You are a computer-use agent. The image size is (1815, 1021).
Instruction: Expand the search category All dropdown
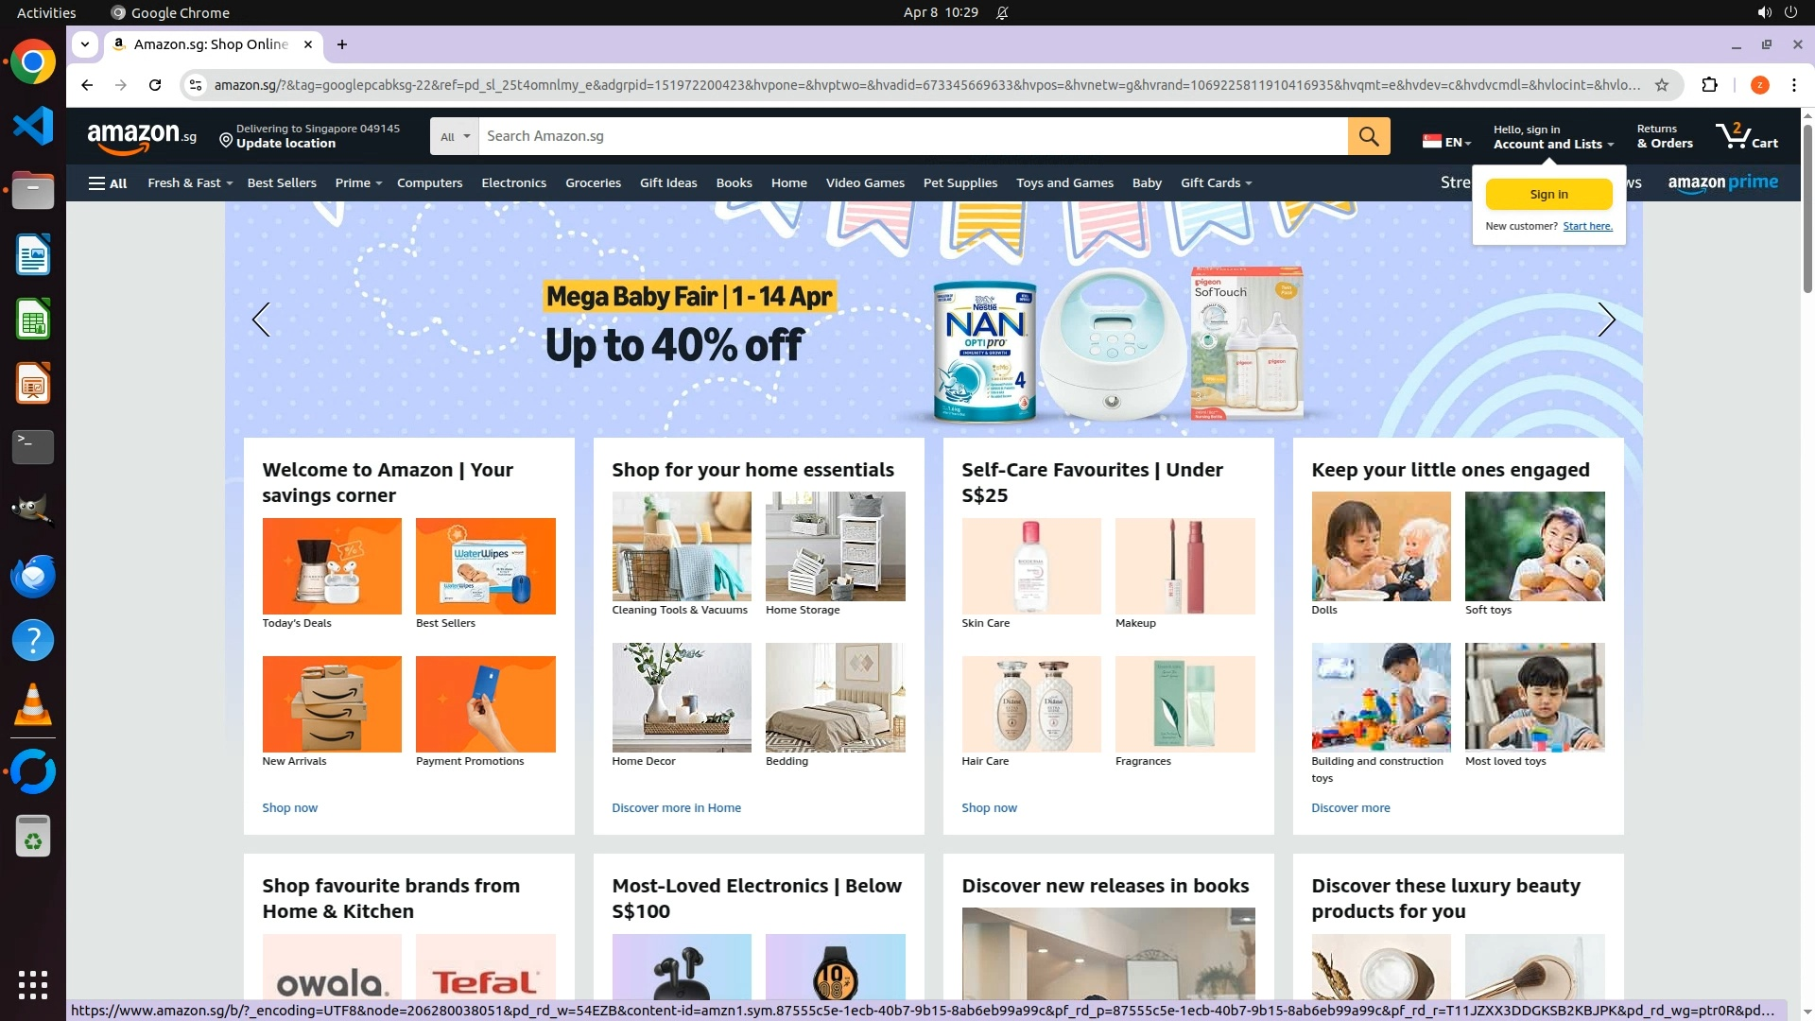coord(455,136)
